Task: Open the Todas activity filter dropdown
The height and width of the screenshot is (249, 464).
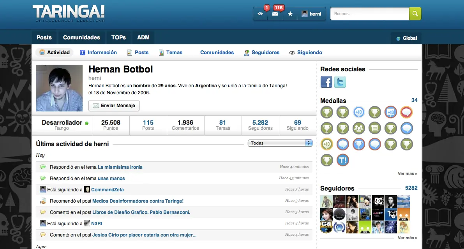Action: pyautogui.click(x=280, y=143)
